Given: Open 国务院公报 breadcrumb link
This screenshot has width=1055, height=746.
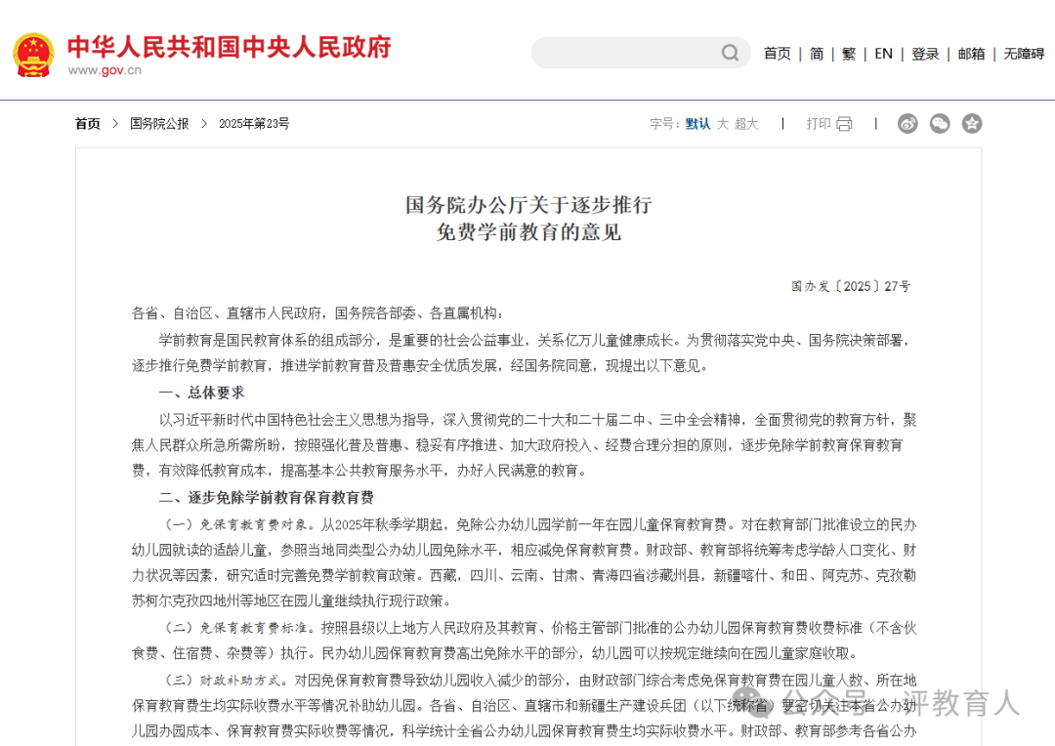Looking at the screenshot, I should click(159, 124).
